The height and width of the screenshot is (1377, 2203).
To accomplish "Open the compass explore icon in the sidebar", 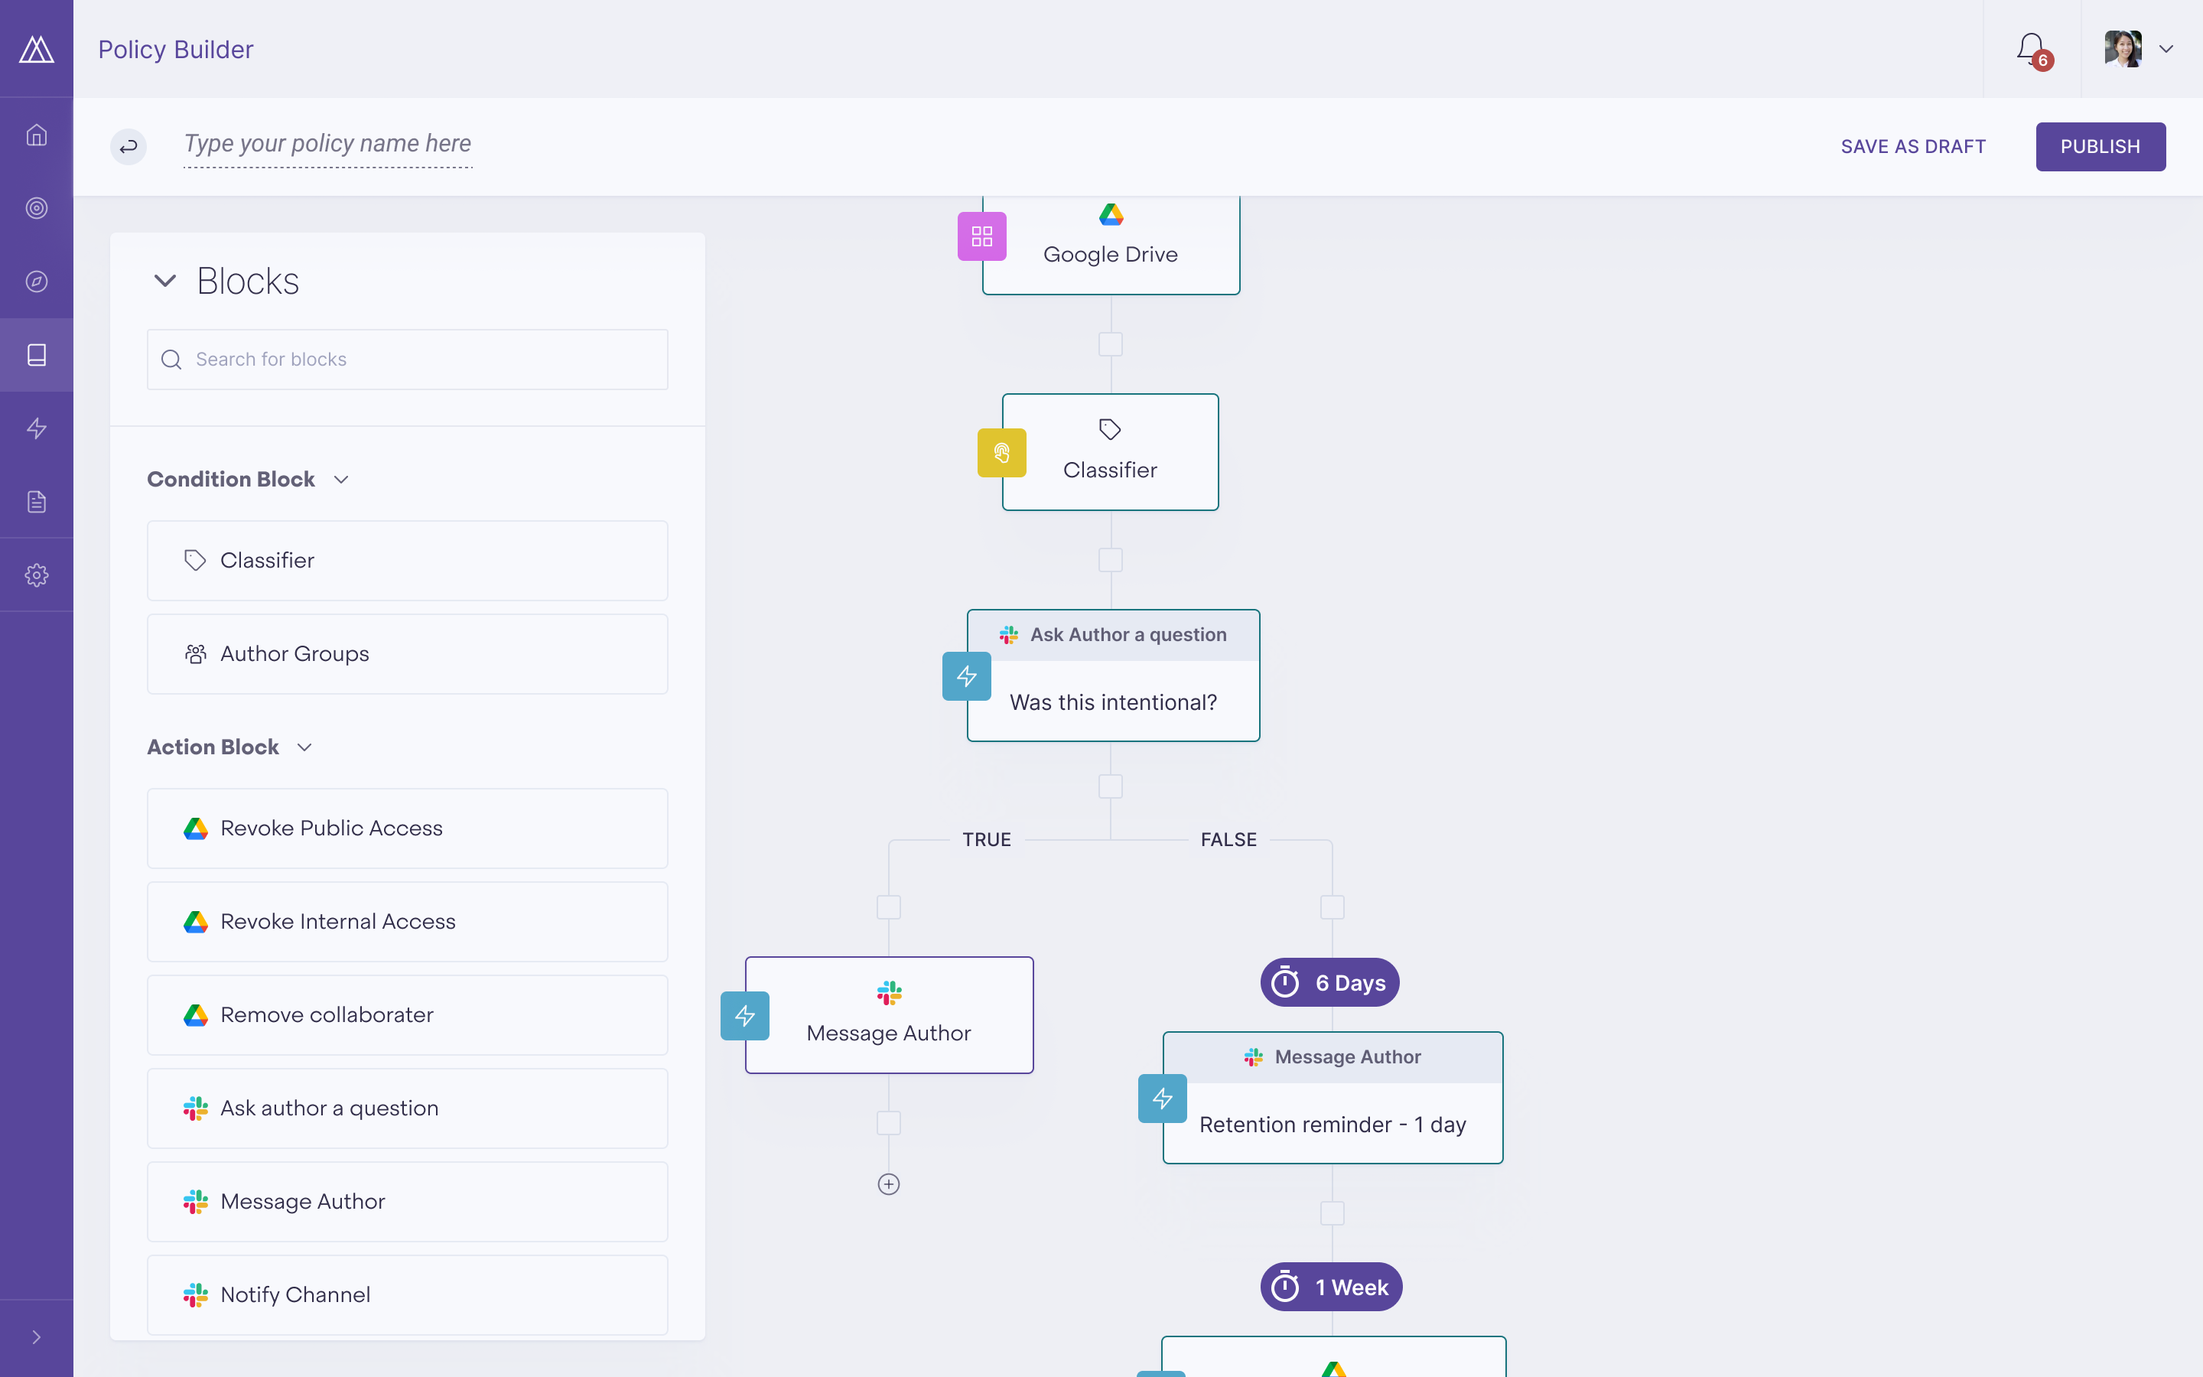I will tap(37, 282).
